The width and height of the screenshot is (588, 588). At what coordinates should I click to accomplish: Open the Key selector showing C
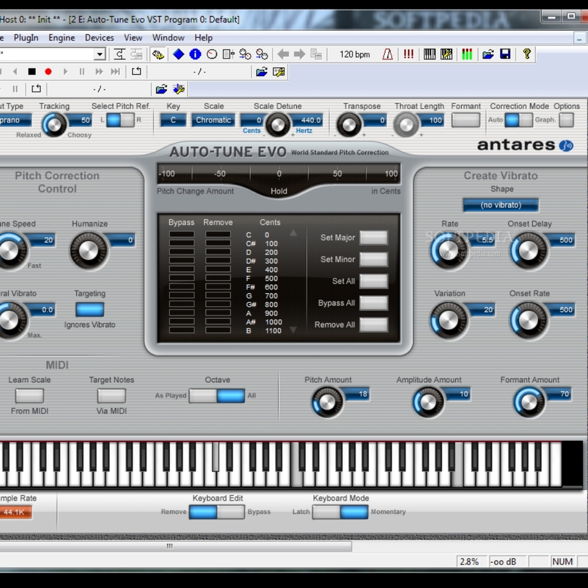(x=173, y=120)
